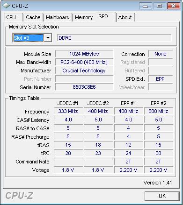Close the CPU-Z window
Image resolution: width=183 pixels, height=205 pixels.
click(x=173, y=6)
